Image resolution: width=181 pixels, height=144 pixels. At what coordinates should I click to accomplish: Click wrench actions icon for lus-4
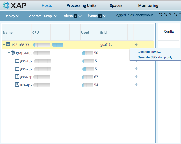pyautogui.click(x=136, y=85)
